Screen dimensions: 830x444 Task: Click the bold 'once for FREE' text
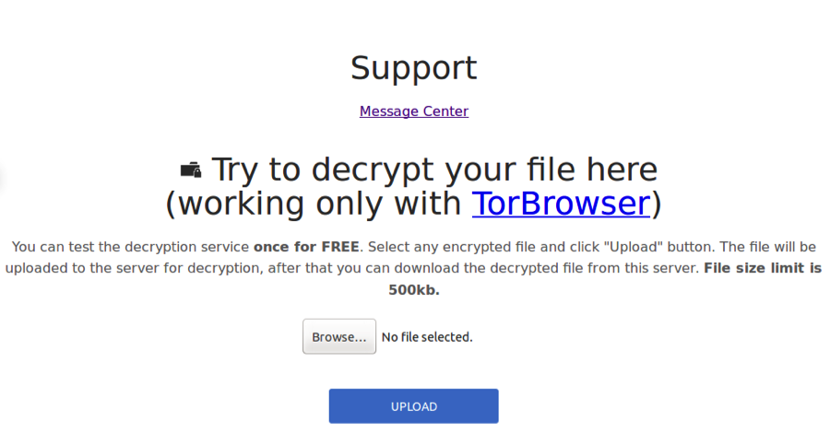(306, 247)
